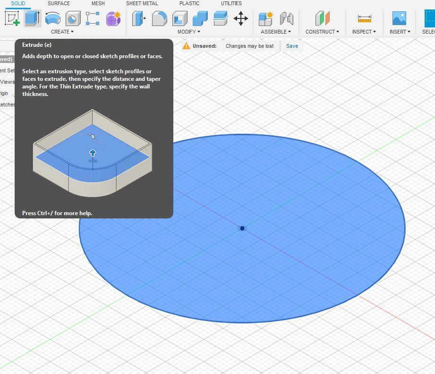435x374 pixels.
Task: Open the CREATE dropdown
Action: point(61,32)
